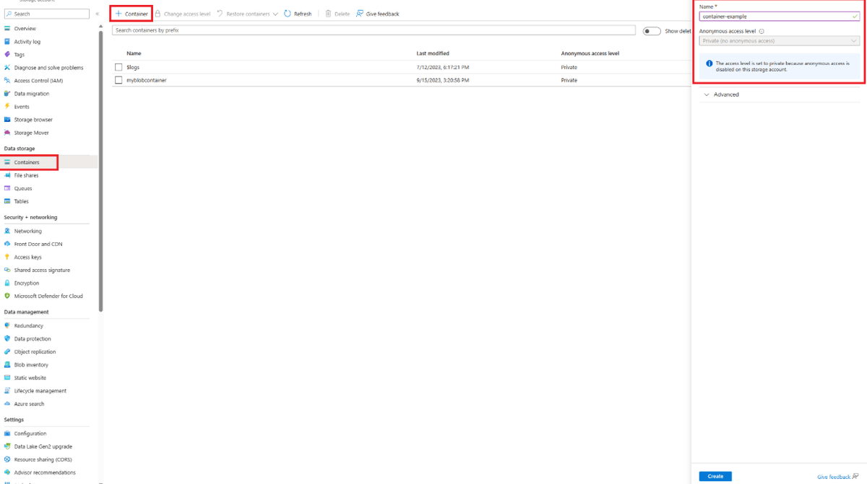The height and width of the screenshot is (484, 867).
Task: Select the Encryption lock icon
Action: coord(7,283)
